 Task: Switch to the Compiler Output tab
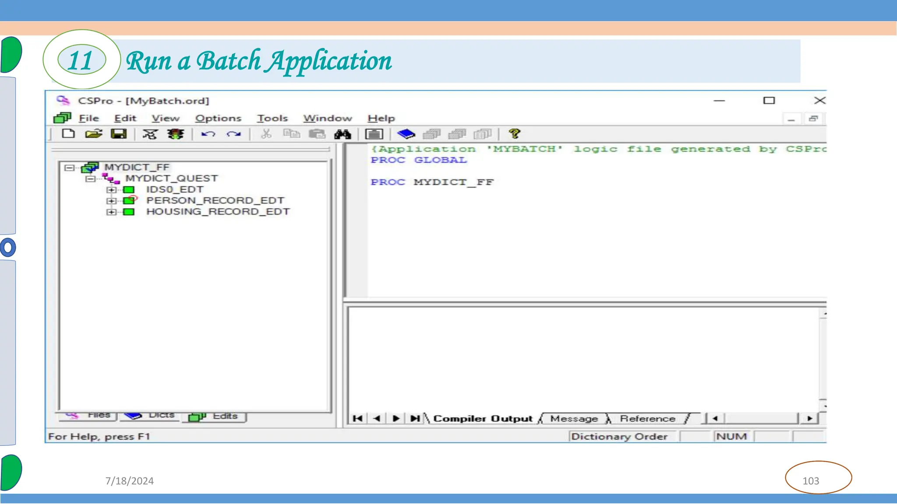point(483,419)
